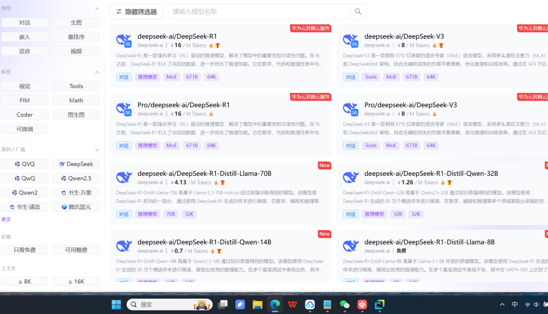The width and height of the screenshot is (548, 314).
Task: Toggle the 对话 type filter
Action: [24, 22]
